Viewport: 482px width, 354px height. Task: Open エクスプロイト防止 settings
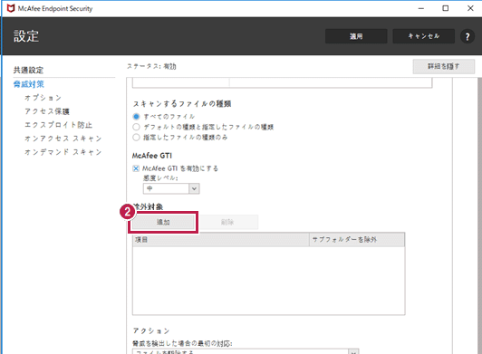[58, 125]
